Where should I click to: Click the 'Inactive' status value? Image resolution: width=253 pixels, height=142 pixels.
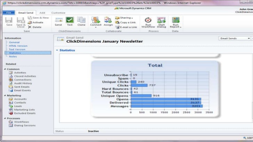click(93, 131)
